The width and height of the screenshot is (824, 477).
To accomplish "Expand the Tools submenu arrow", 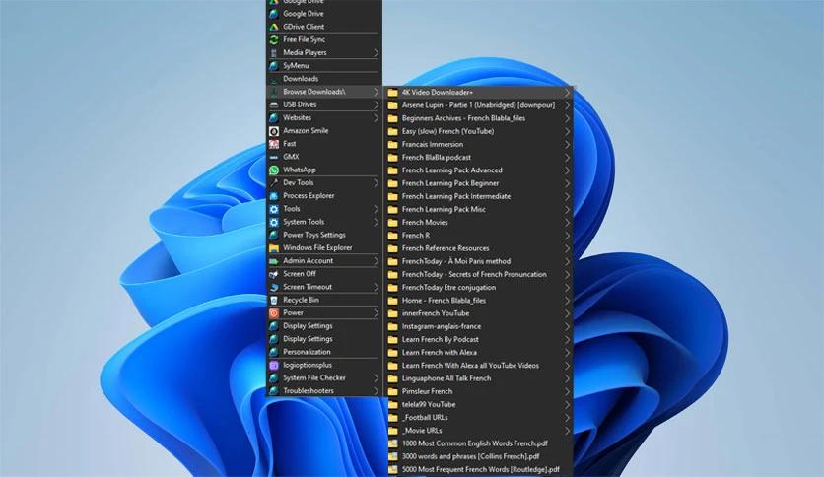I will point(377,209).
